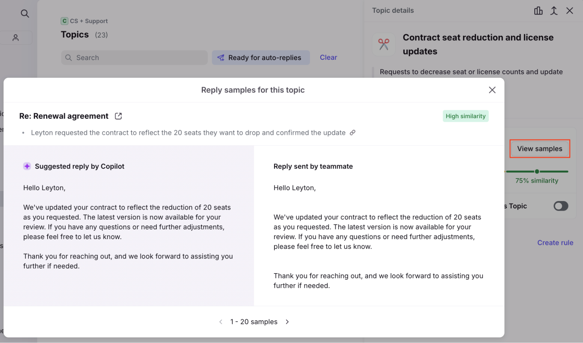Adjust the 75% similarity slider handle
The width and height of the screenshot is (583, 343).
[x=537, y=171]
